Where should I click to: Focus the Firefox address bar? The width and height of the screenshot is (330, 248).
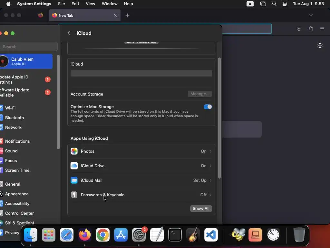click(246, 29)
